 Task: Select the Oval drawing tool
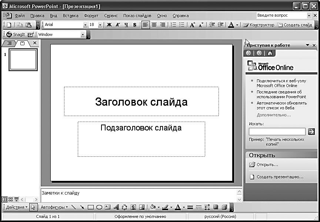[99, 207]
